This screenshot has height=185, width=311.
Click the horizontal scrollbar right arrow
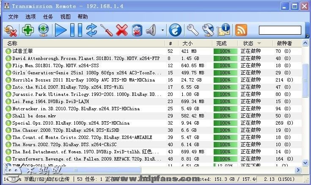click(x=298, y=170)
